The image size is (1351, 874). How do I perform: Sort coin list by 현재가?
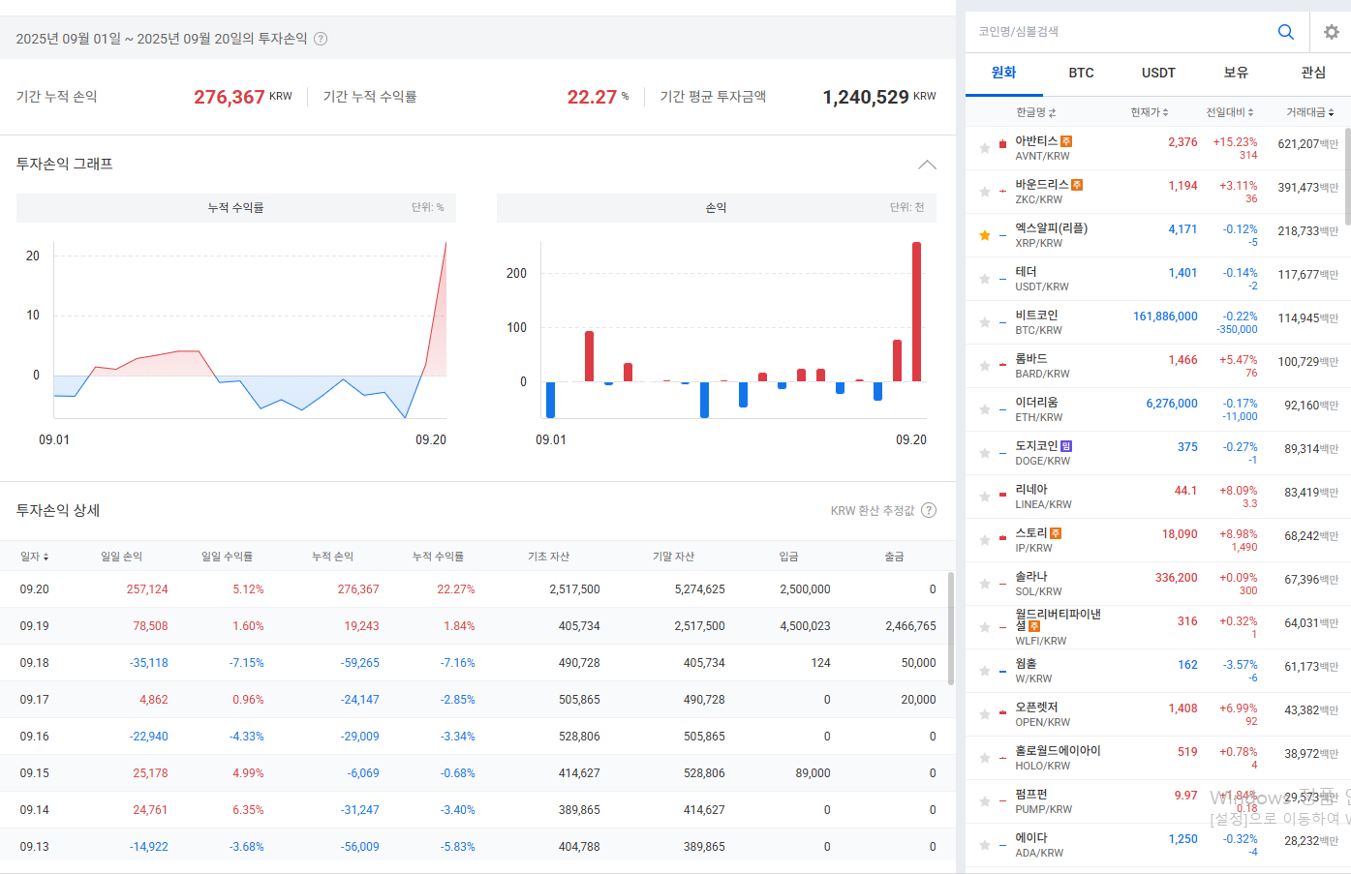pos(1150,112)
